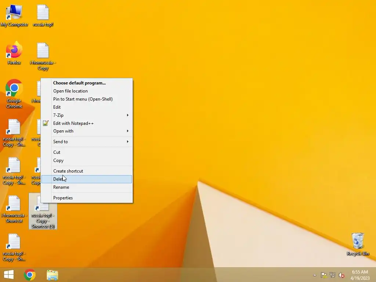The image size is (376, 282).
Task: Select the 'i fromrussia - Shortcut' icon
Action: (14, 209)
